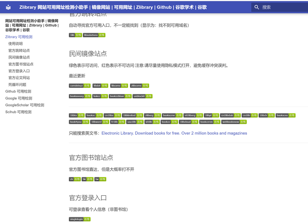
Task: Click the singlelogin status badge
Action: (x=79, y=219)
